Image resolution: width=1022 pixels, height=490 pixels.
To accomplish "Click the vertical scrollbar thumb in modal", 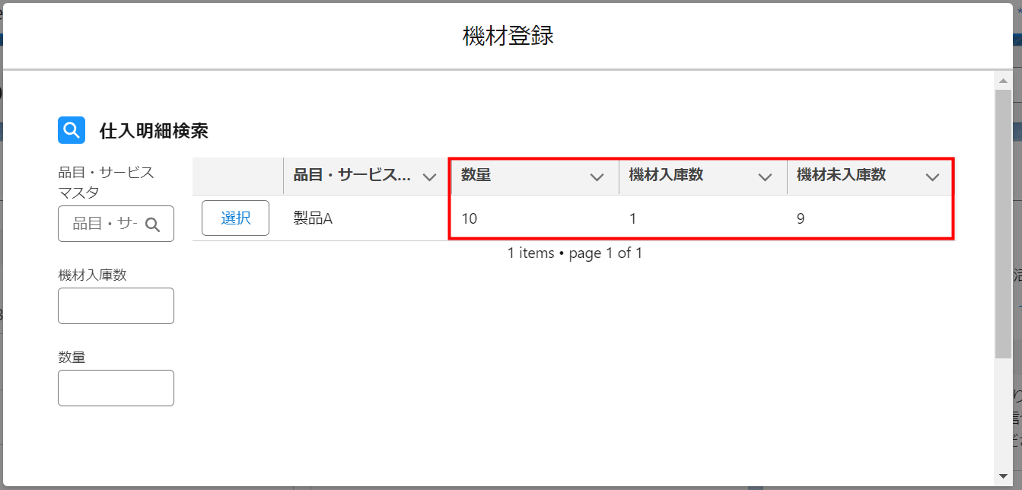I will [1002, 222].
